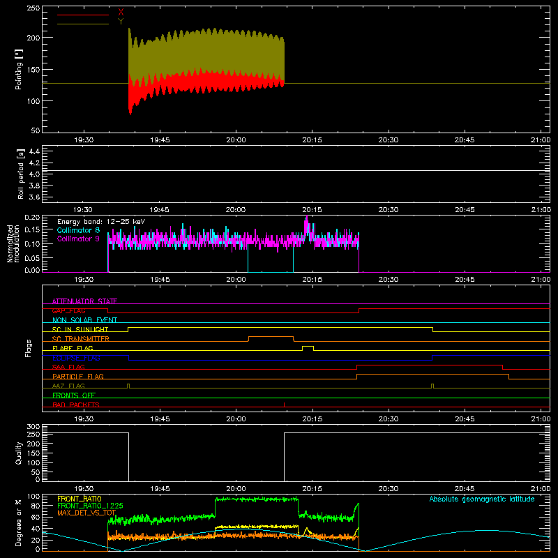
Task: Click the SC_IN_SUNLIGHT flag label
Action: 80,329
